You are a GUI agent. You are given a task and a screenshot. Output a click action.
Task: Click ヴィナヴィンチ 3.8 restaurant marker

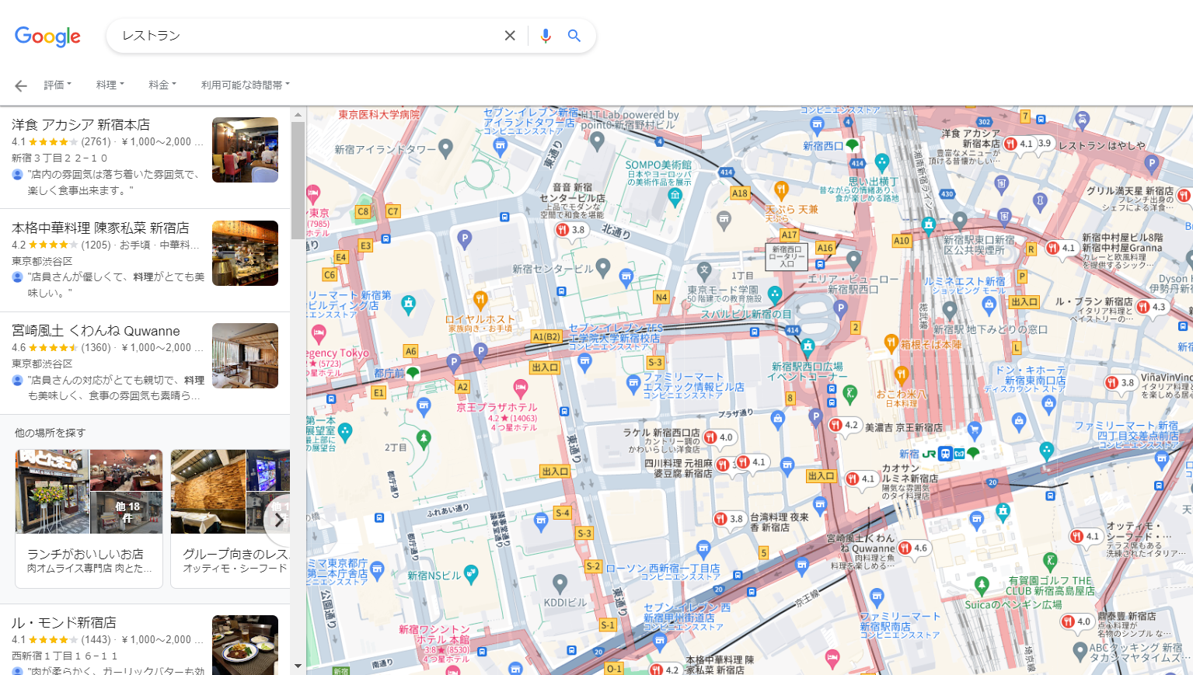coord(1120,382)
